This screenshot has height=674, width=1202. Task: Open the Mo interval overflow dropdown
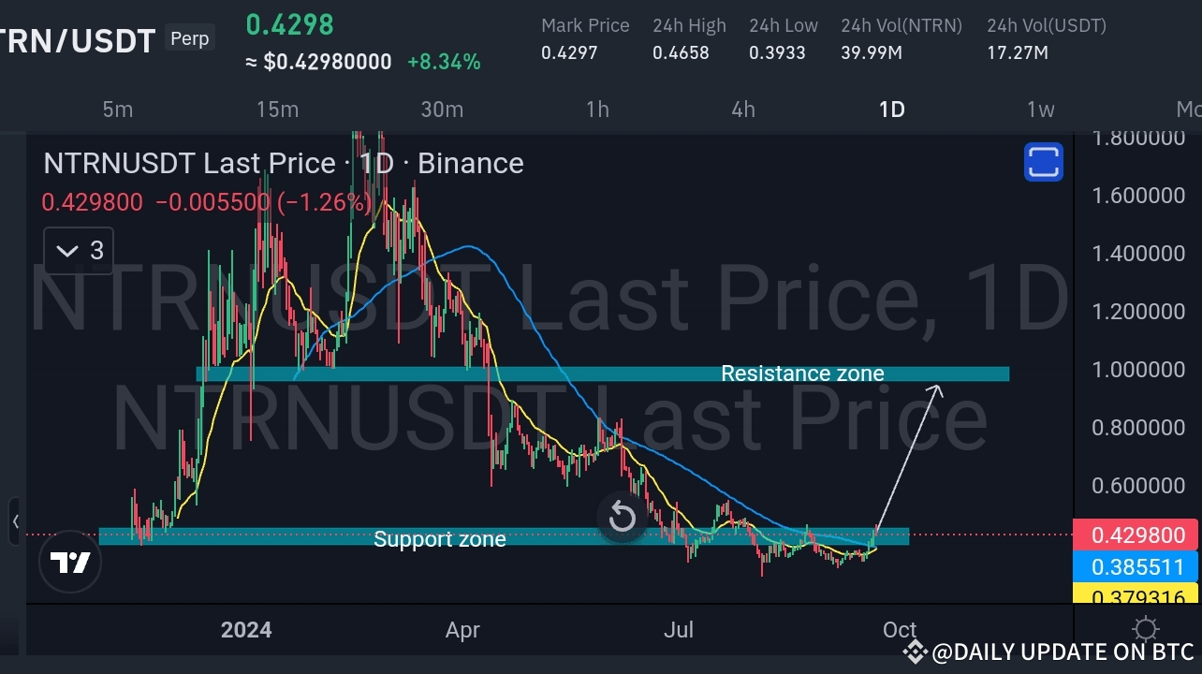tap(1191, 109)
